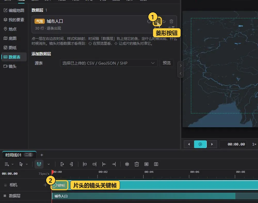Open the 镜头 sidebar section

[10, 66]
